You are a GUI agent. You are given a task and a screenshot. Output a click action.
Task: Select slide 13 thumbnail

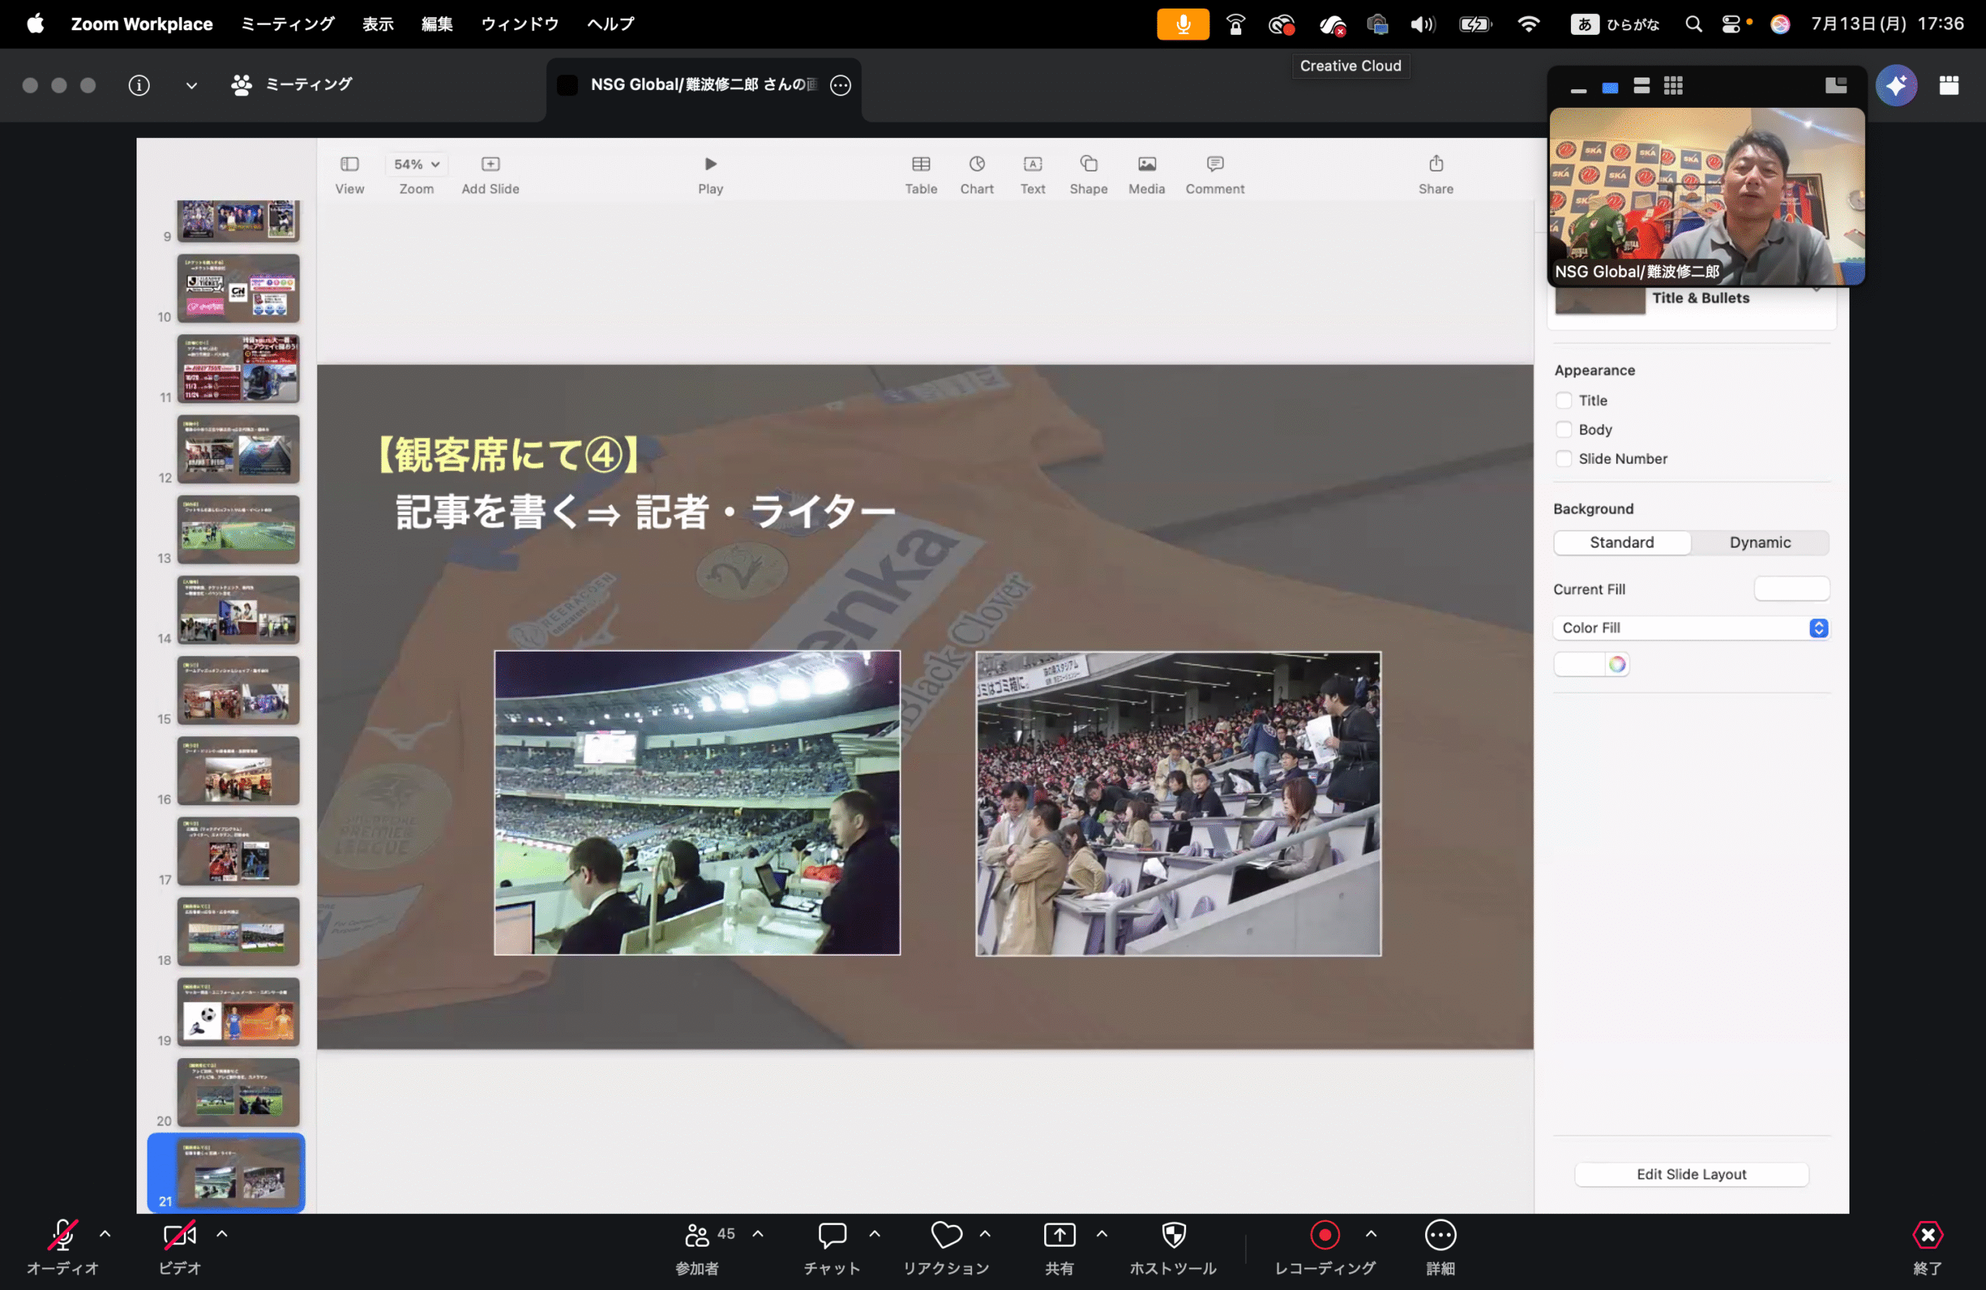(238, 529)
